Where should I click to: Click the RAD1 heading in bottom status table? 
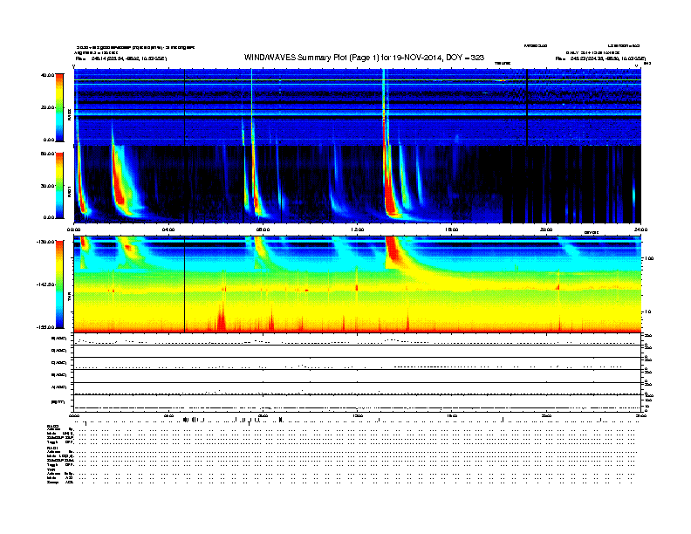tap(53, 448)
